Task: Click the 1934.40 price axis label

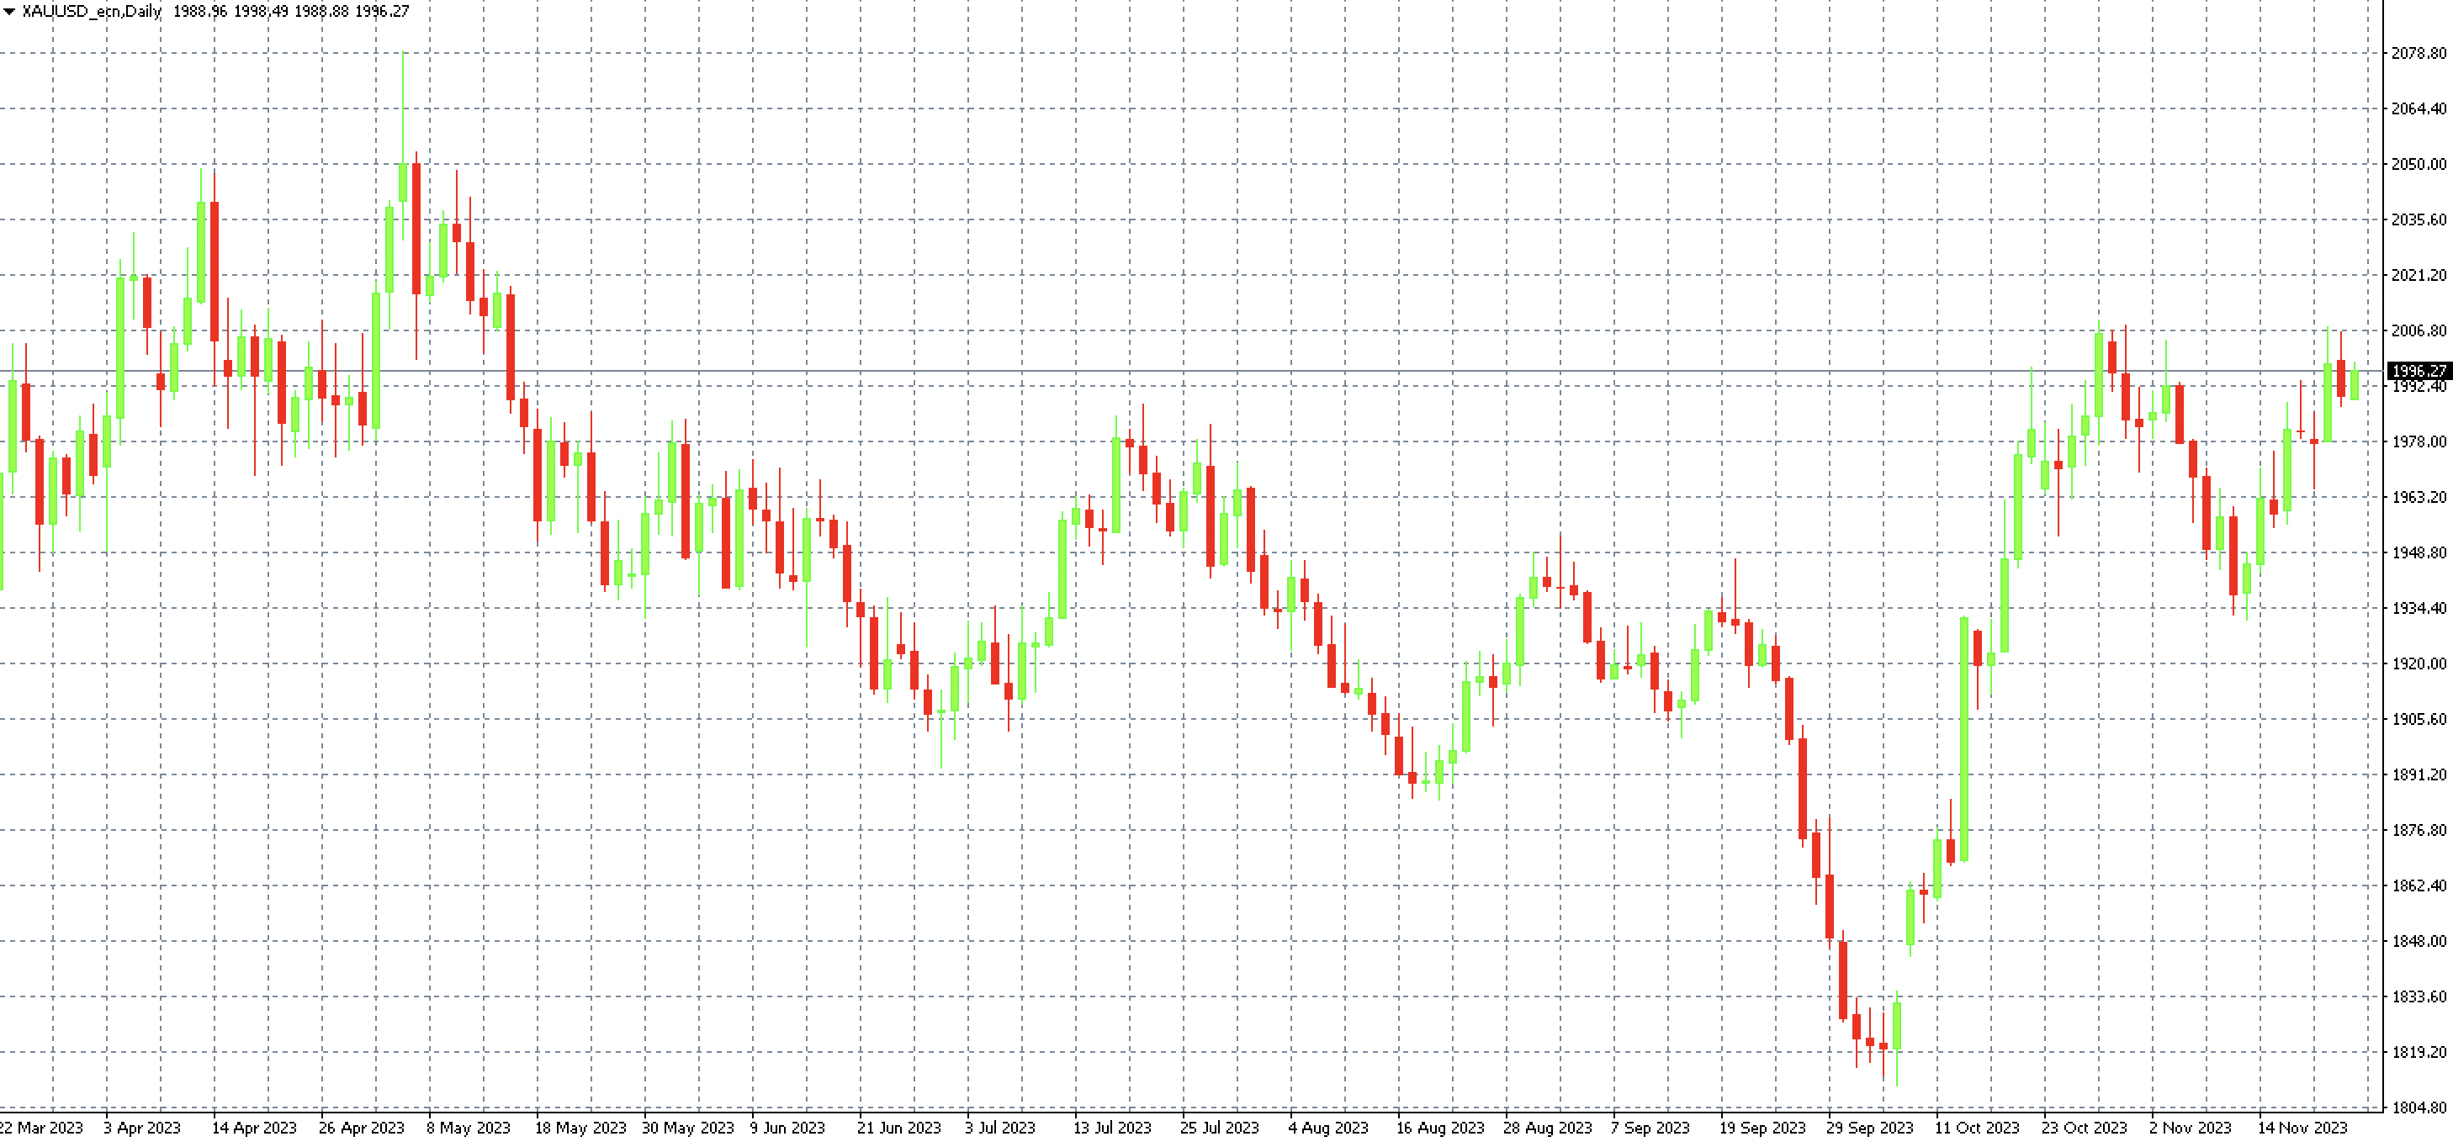Action: point(2419,608)
